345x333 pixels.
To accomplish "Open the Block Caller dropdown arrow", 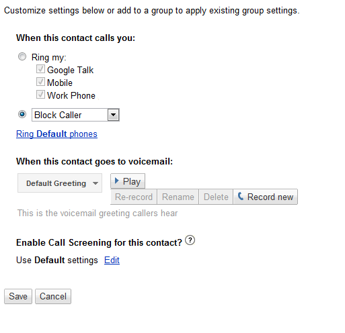I will pos(114,115).
